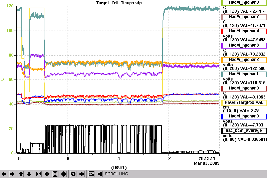The height and width of the screenshot is (178, 267).
Task: Click the Mar 03, 2009 date label
Action: 207,163
